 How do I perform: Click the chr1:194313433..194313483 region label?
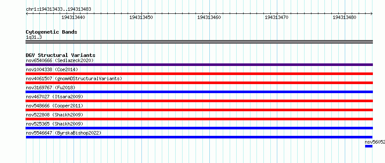[x=58, y=9]
